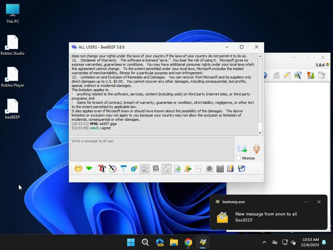Image resolution: width=333 pixels, height=250 pixels.
Task: Click envelope with pencil icon in main window
Action: pyautogui.click(x=287, y=75)
